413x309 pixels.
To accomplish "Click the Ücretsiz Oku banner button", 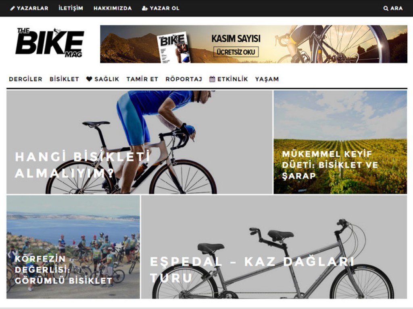I will click(236, 52).
